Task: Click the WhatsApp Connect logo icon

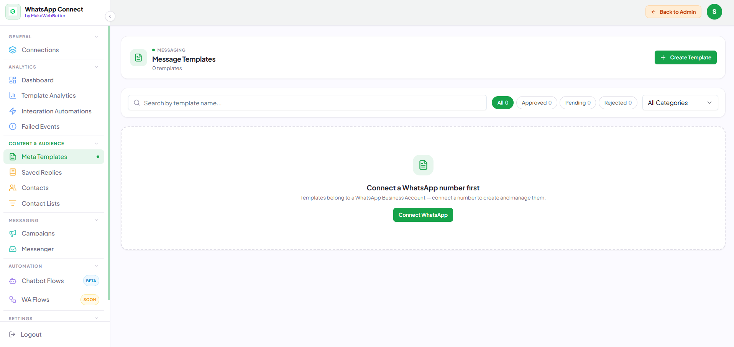Action: (x=13, y=11)
